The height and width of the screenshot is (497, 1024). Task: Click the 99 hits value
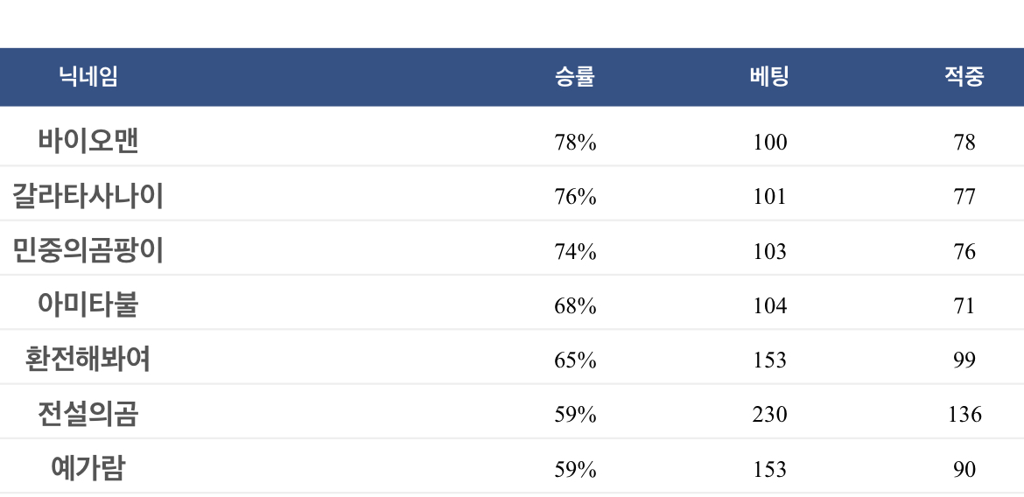point(964,360)
